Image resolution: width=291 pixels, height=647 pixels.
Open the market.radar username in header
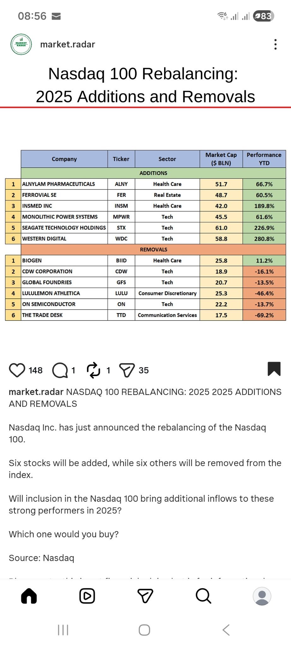(x=68, y=45)
